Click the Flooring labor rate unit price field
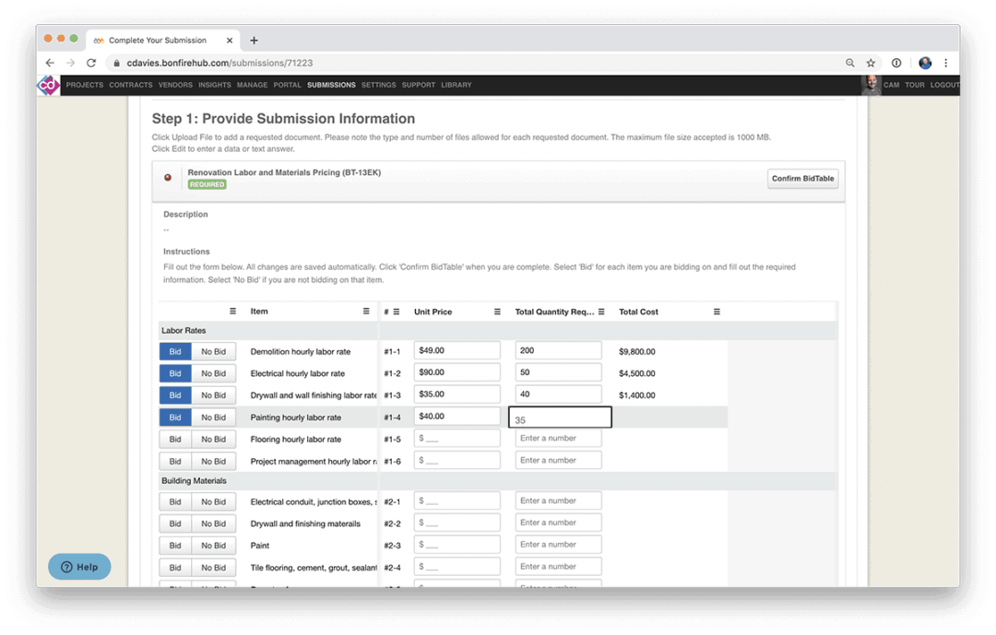 [x=456, y=439]
